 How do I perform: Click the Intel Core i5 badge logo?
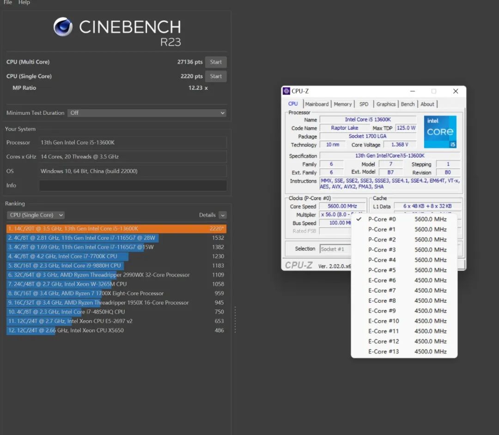440,132
